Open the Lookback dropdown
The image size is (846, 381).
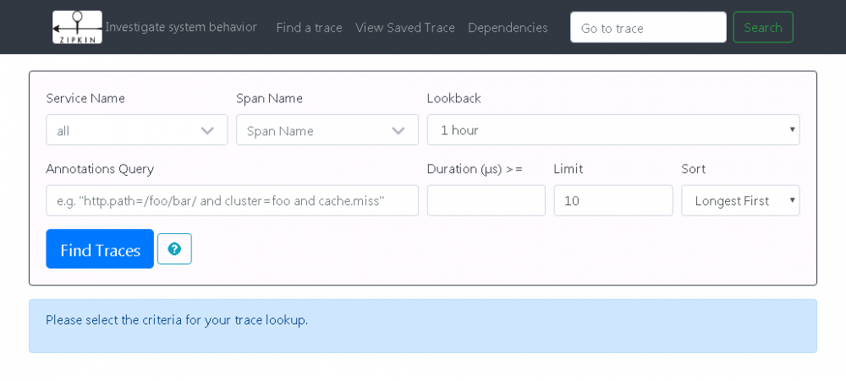[613, 130]
